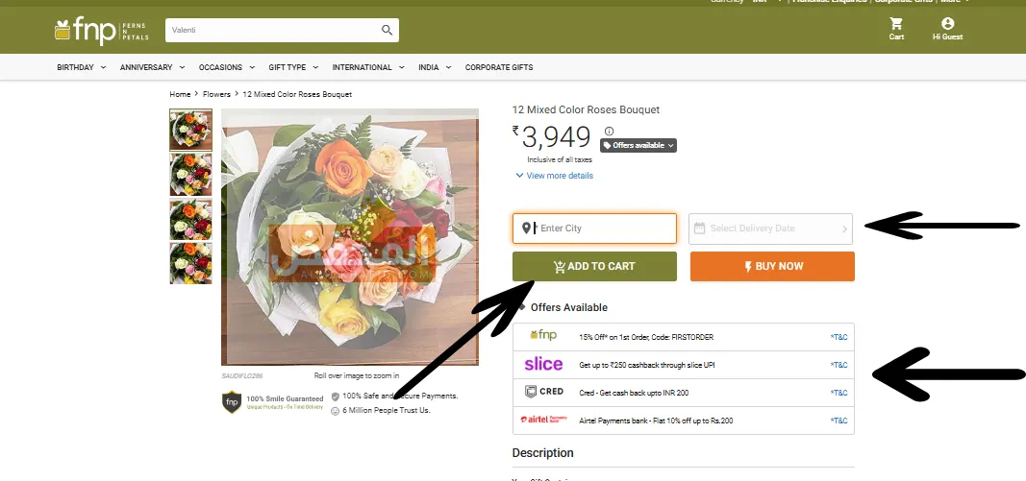Click the Enter City input field
1026x481 pixels.
(x=604, y=228)
